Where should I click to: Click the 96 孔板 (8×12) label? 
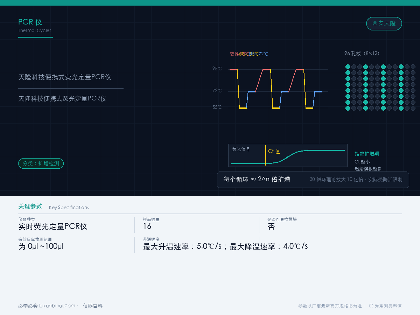pyautogui.click(x=362, y=54)
